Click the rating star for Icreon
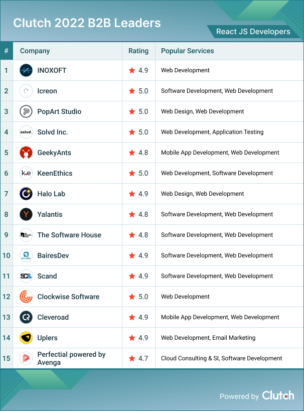304x411 pixels. click(132, 91)
